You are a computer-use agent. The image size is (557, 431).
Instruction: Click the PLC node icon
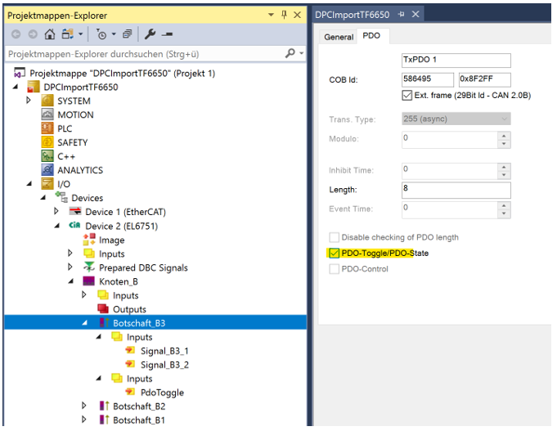point(47,128)
